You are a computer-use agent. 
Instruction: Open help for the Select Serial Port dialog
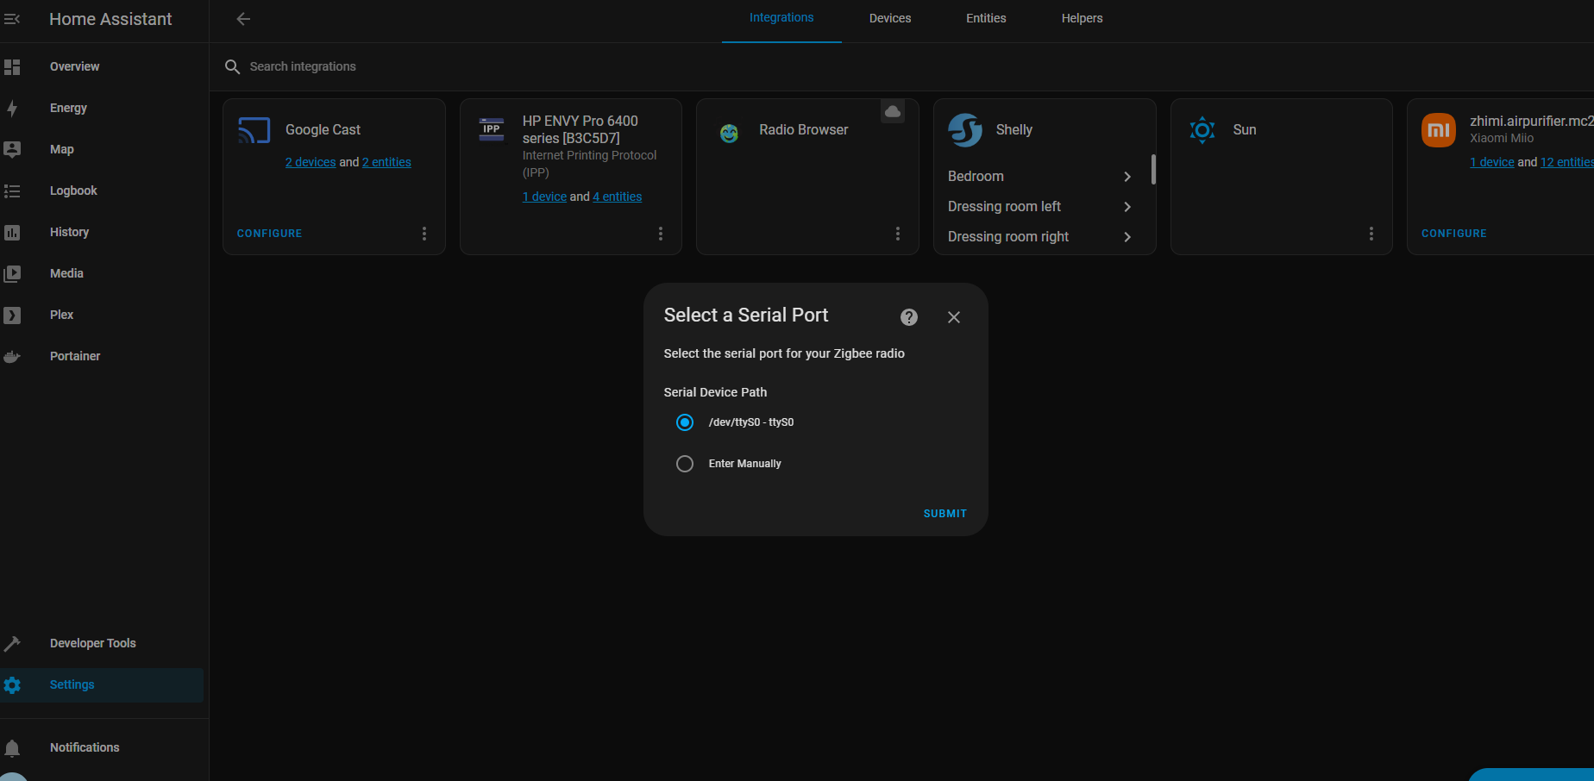pyautogui.click(x=909, y=317)
